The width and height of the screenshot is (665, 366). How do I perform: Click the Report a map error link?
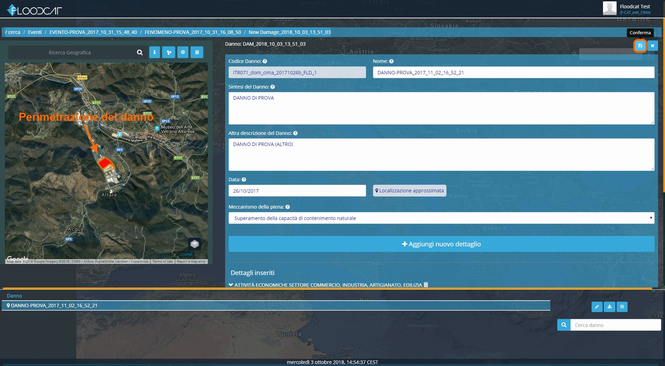pos(191,262)
